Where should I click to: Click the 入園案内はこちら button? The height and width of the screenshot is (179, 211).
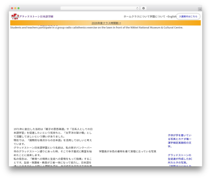click(x=188, y=17)
